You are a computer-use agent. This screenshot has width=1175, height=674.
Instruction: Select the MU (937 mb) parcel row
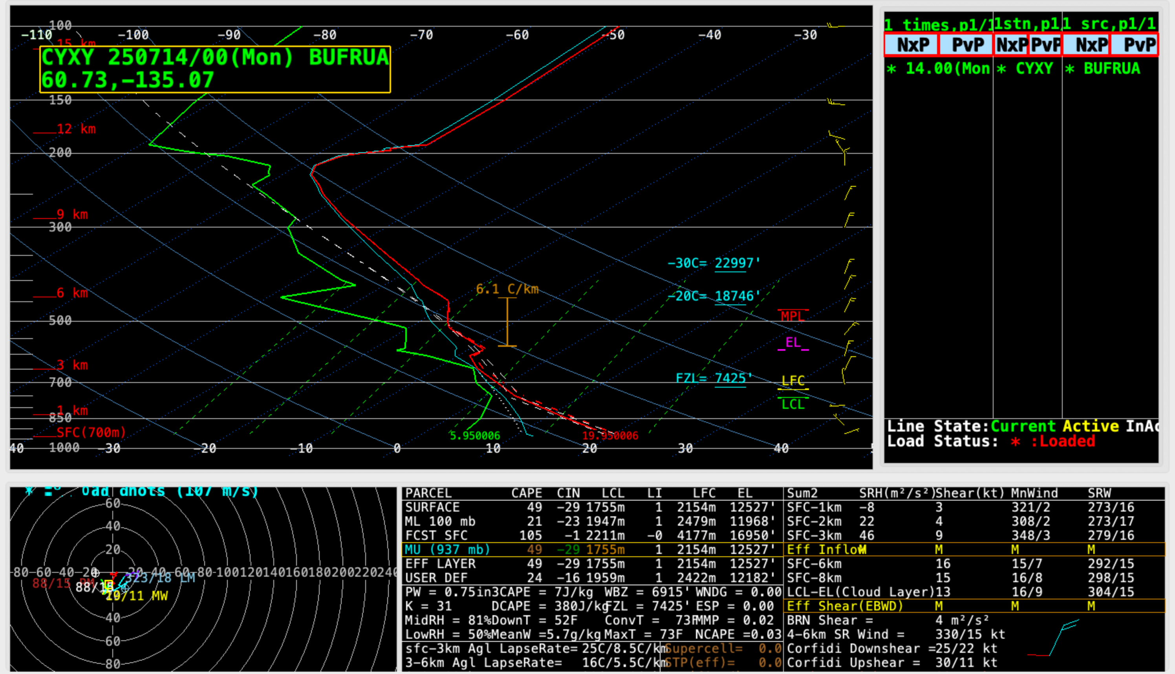(x=592, y=550)
